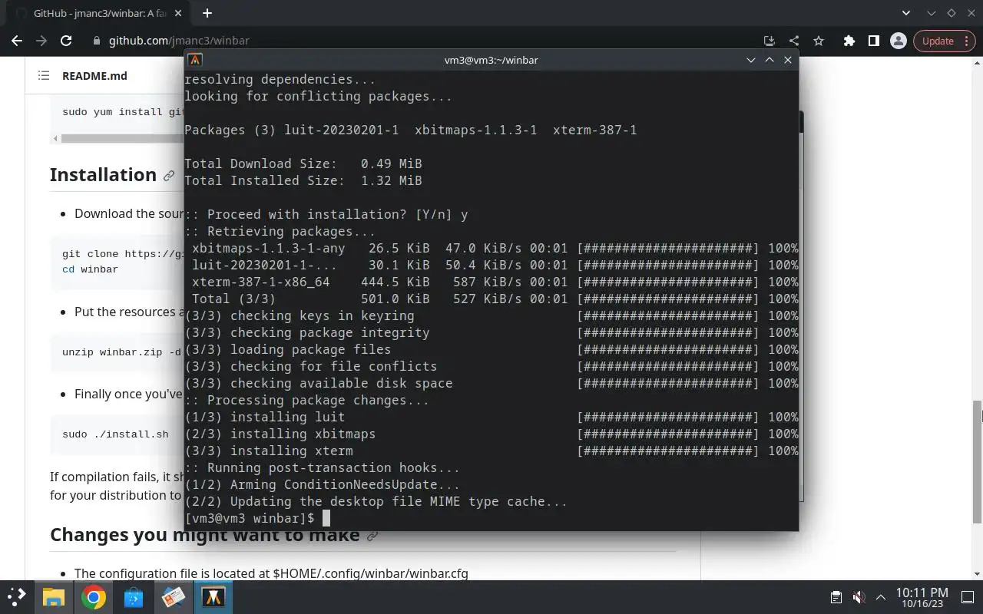The image size is (983, 614).
Task: Open a new browser tab
Action: pos(207,13)
